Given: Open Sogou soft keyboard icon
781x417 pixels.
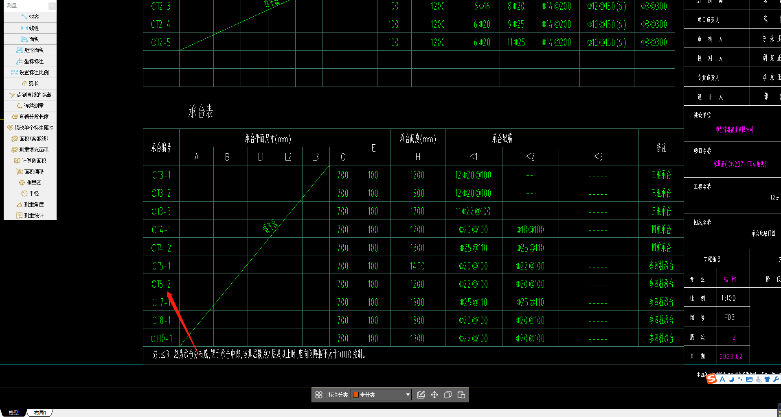Looking at the screenshot, I should tap(749, 379).
